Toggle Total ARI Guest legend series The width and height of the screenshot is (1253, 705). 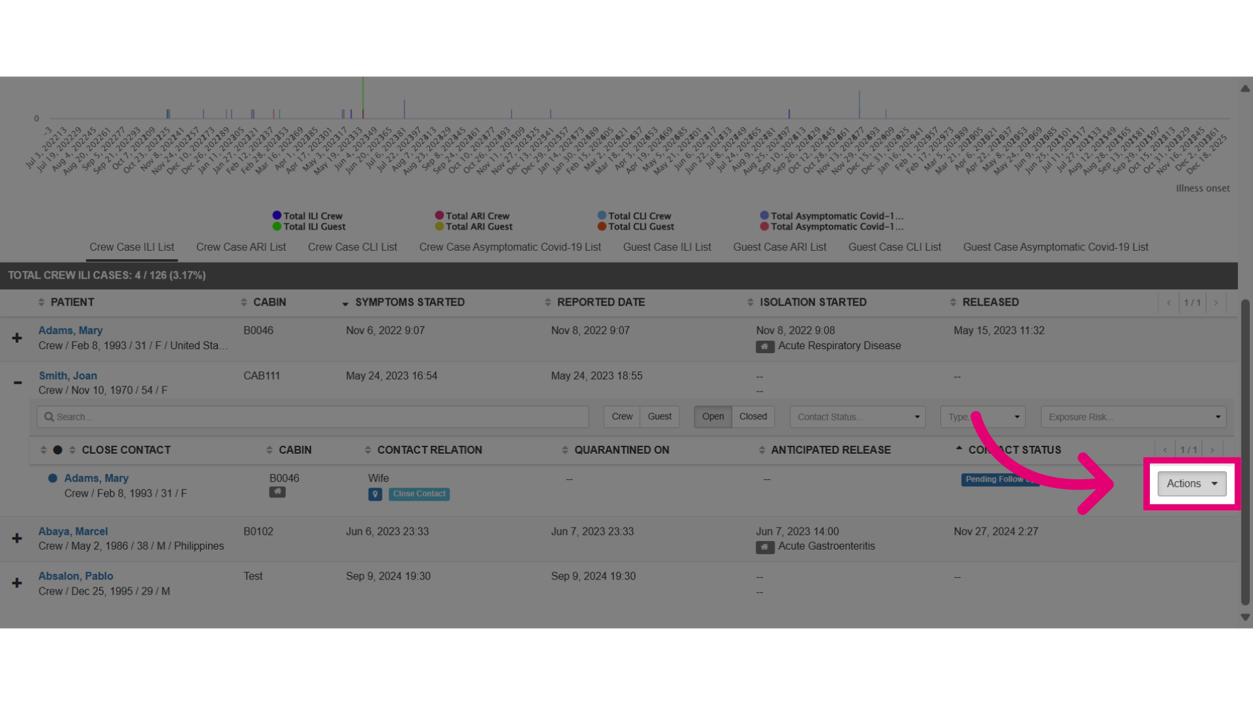(474, 227)
